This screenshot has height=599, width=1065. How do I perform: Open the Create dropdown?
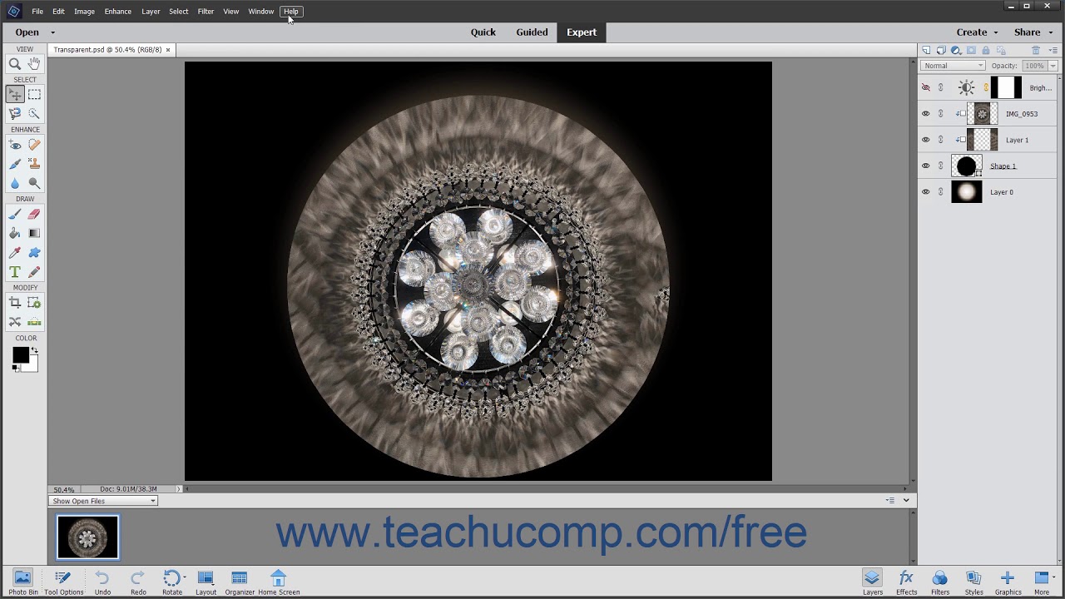click(977, 32)
